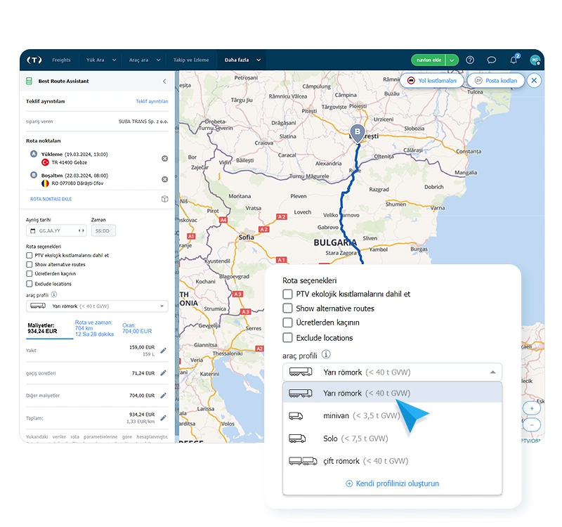
Task: Click the 704,00 EUR amount in Diğer maliyetler row
Action: (x=142, y=396)
